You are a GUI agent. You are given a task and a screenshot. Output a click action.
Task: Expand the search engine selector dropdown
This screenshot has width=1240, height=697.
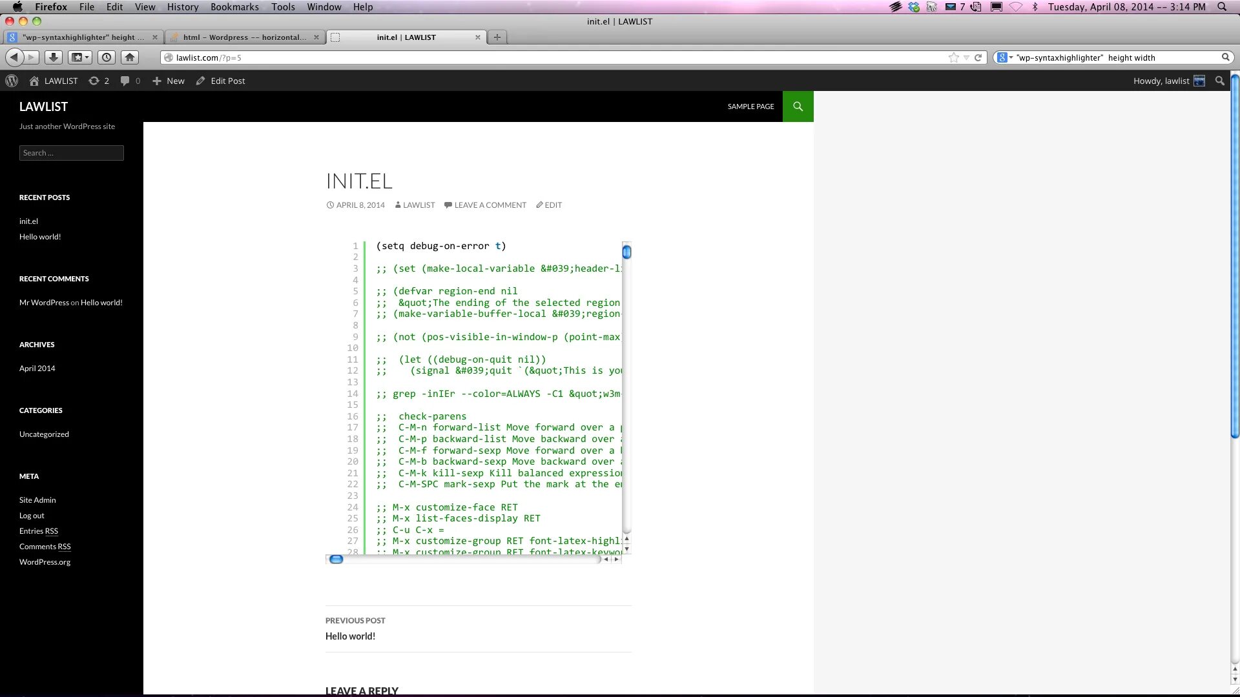click(1011, 57)
